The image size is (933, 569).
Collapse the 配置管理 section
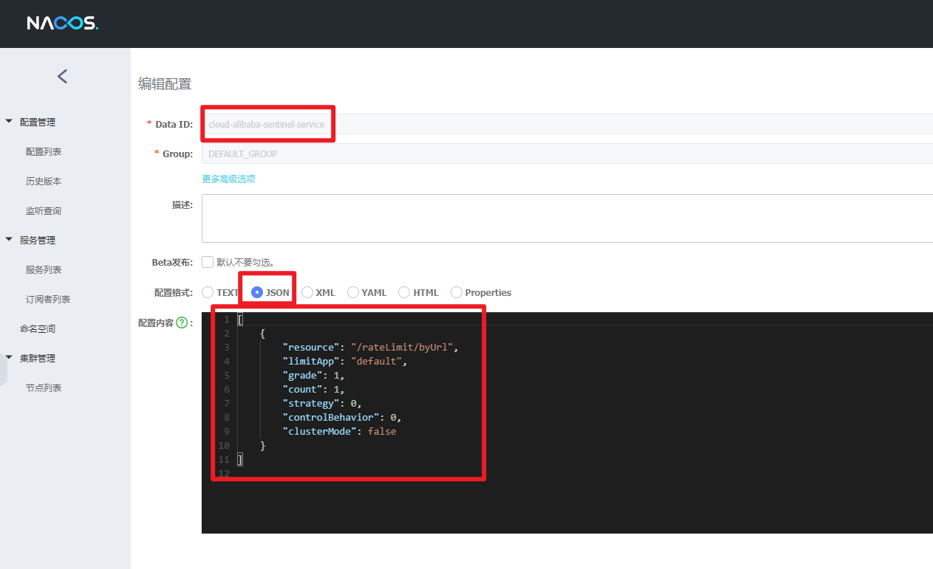coord(9,121)
